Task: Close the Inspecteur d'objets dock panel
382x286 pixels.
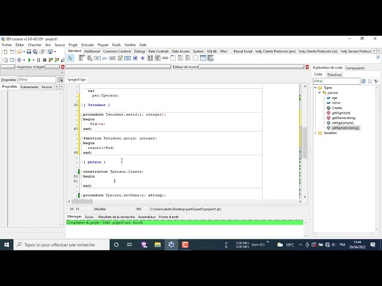Action: click(63, 67)
